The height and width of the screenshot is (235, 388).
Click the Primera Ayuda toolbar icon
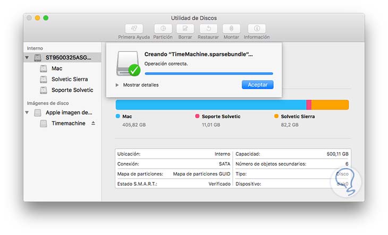click(134, 29)
